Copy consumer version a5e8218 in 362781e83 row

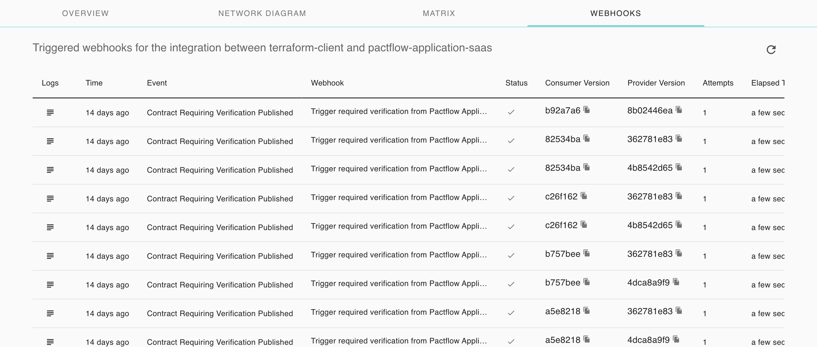[x=587, y=311]
